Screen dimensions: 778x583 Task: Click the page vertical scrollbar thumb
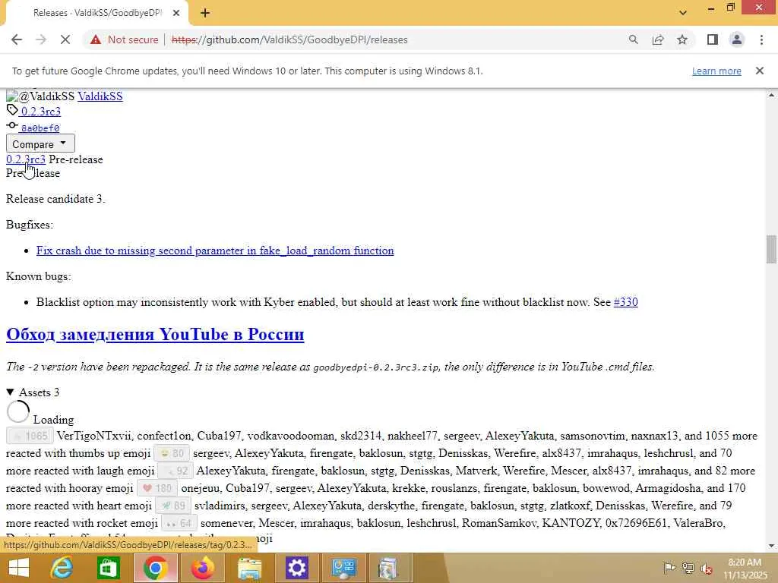click(x=771, y=249)
